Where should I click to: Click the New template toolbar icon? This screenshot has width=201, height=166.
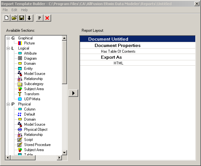point(7,18)
